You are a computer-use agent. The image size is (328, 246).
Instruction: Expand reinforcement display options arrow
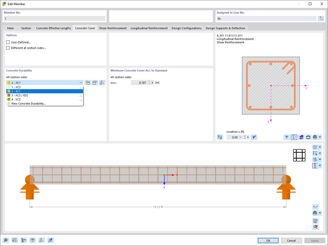point(320,165)
